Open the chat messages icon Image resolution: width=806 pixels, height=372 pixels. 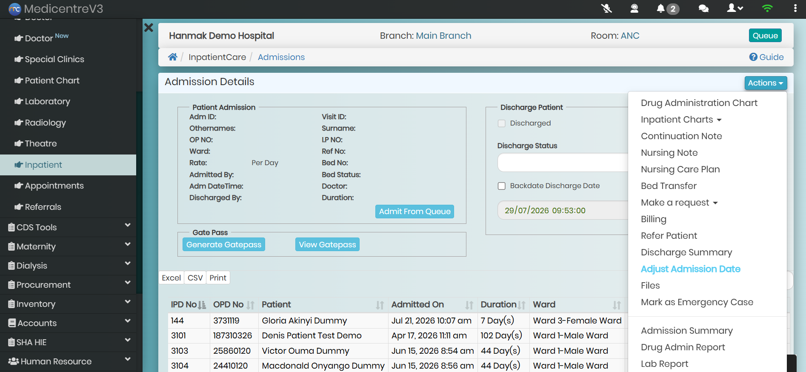[x=703, y=9]
